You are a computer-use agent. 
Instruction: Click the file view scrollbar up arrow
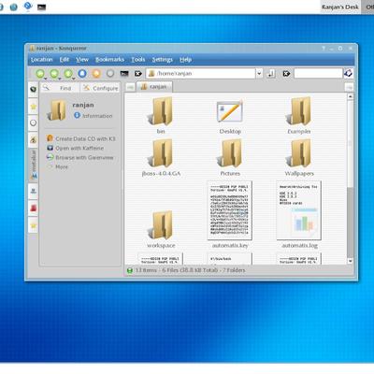[x=351, y=96]
